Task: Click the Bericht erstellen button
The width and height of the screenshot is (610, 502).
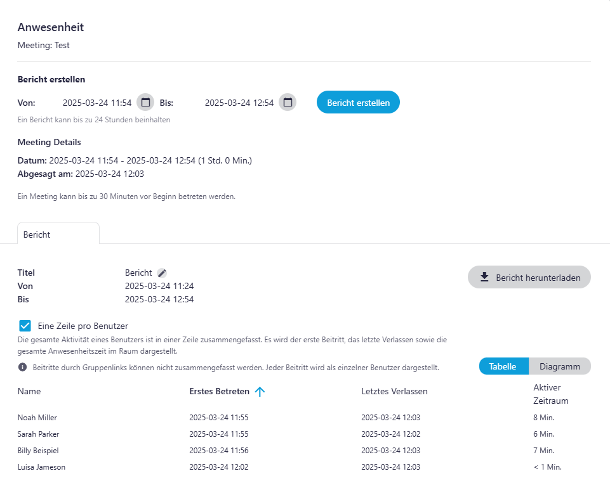Action: pyautogui.click(x=358, y=102)
